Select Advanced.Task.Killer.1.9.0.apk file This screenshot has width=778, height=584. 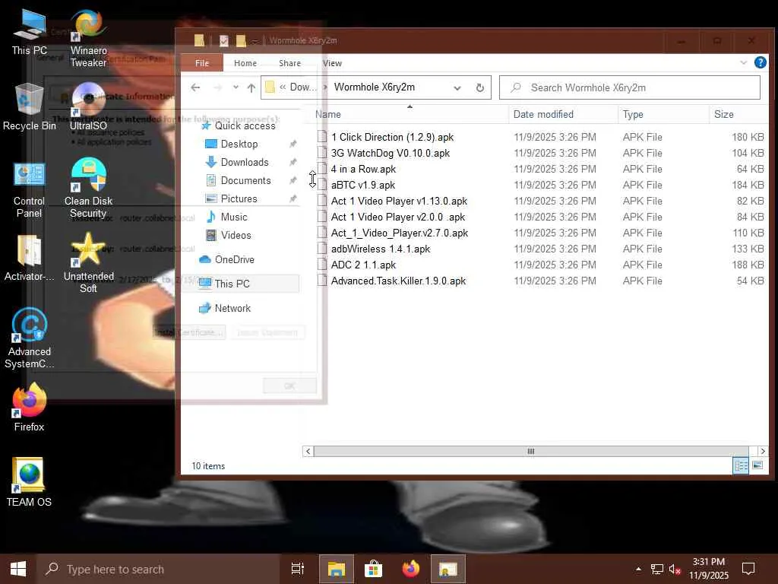(398, 281)
